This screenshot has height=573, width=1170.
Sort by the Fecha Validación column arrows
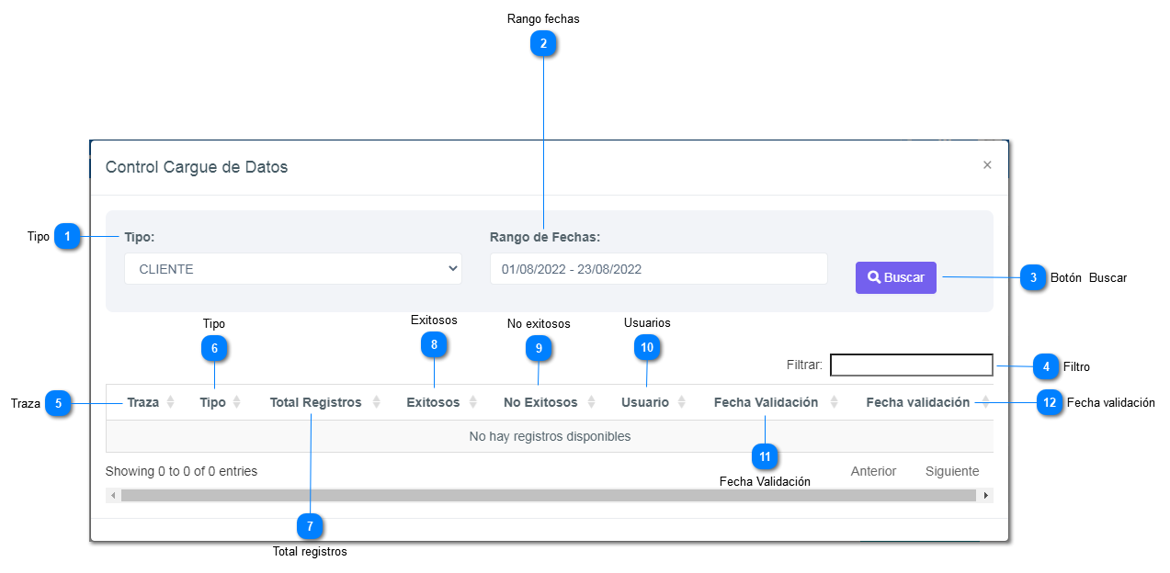click(835, 402)
